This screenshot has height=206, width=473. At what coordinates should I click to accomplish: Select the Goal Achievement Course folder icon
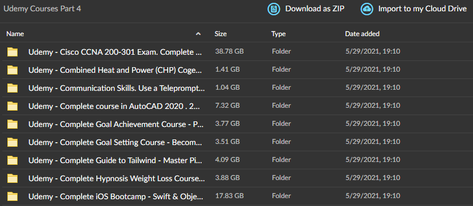tap(12, 124)
